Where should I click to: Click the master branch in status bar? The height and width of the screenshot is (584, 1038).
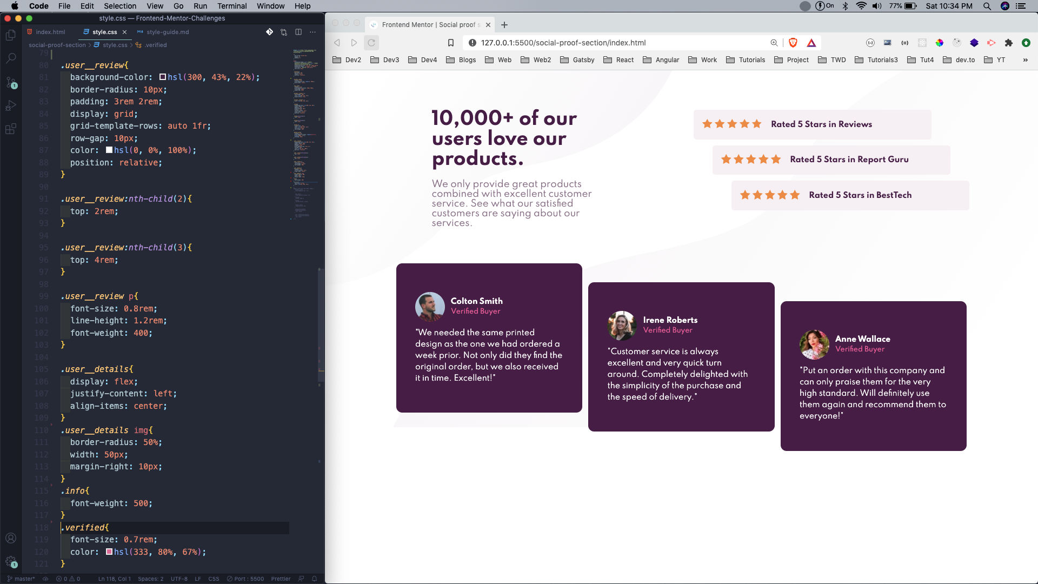[21, 579]
